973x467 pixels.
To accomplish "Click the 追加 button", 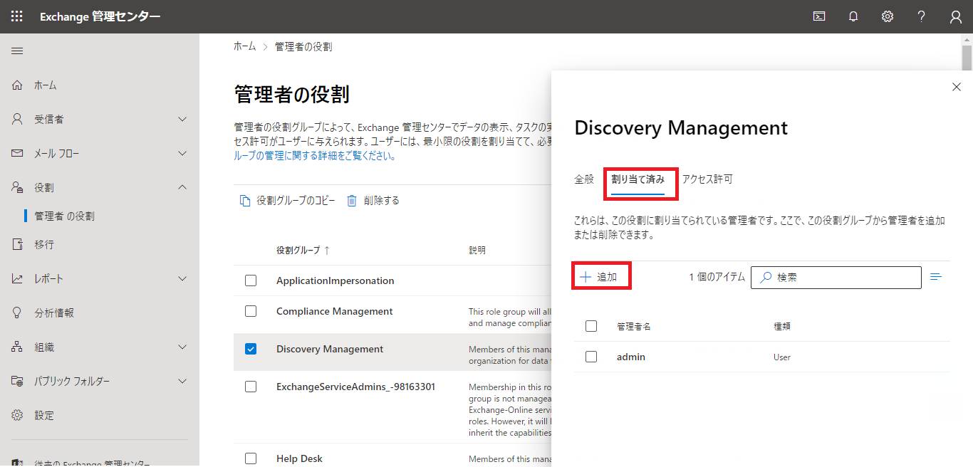I will coord(600,277).
